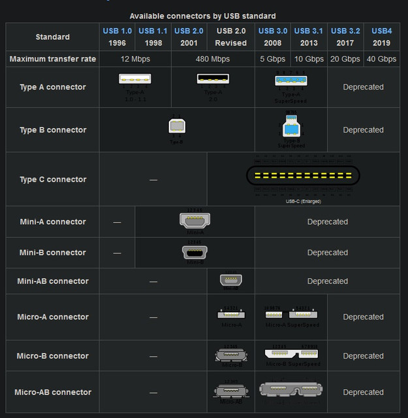Click the 'Mini-AB connector' row header
The image size is (408, 418).
coord(52,281)
